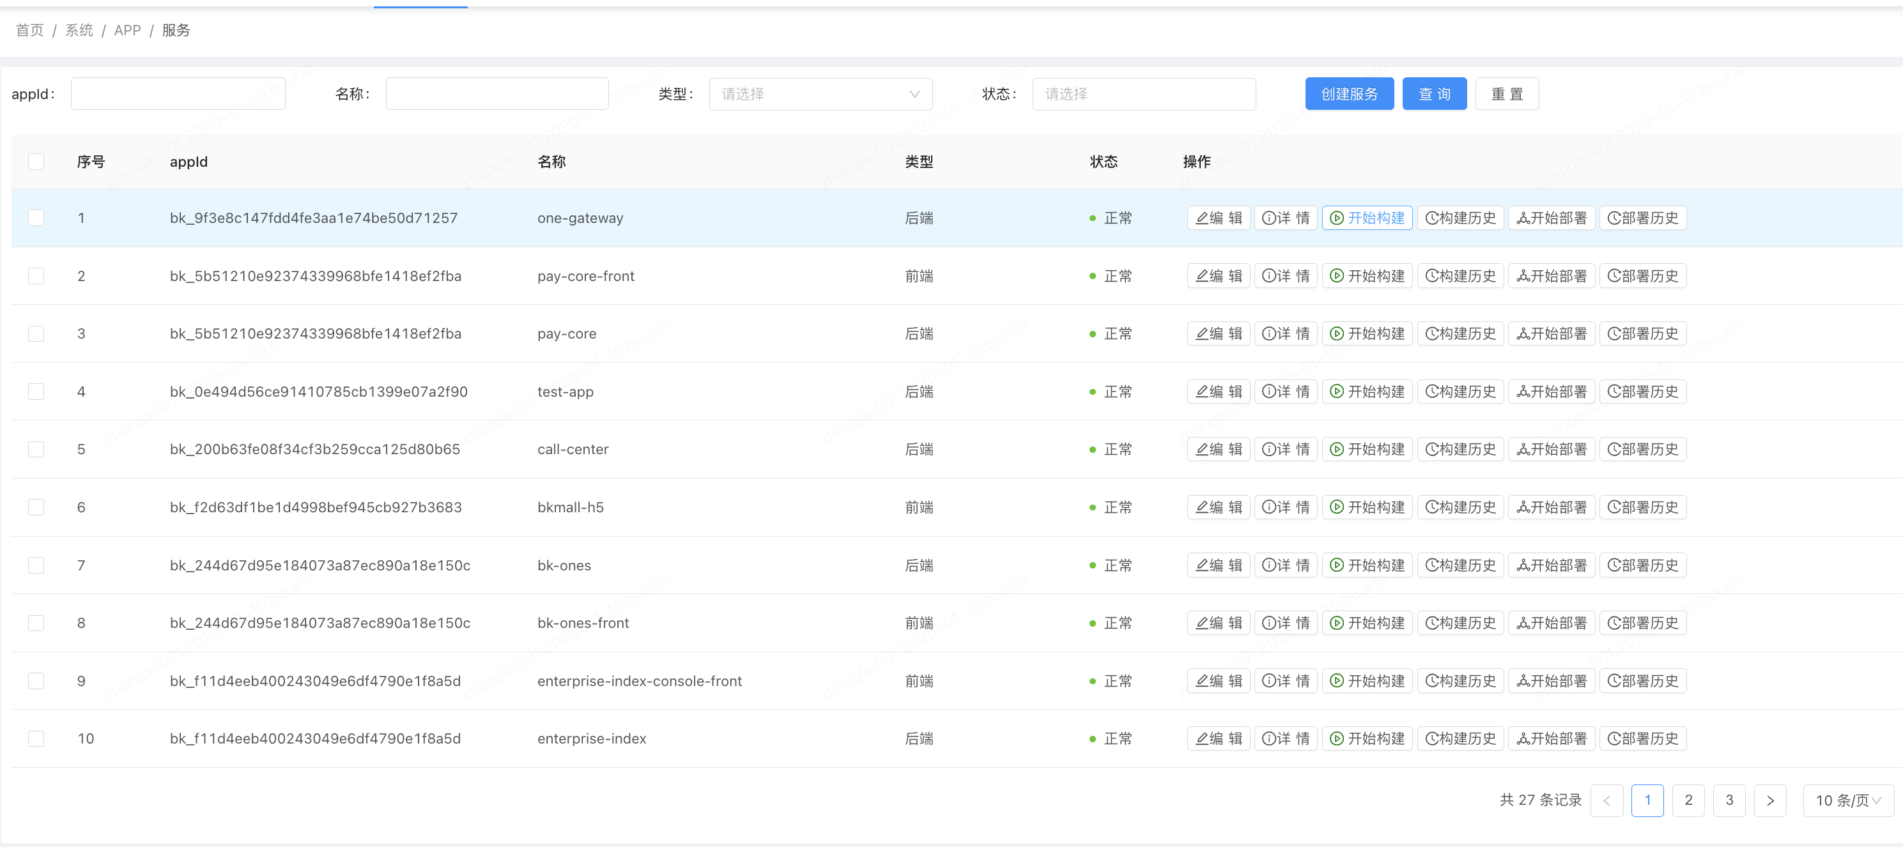Start build for one-gateway

(x=1367, y=218)
